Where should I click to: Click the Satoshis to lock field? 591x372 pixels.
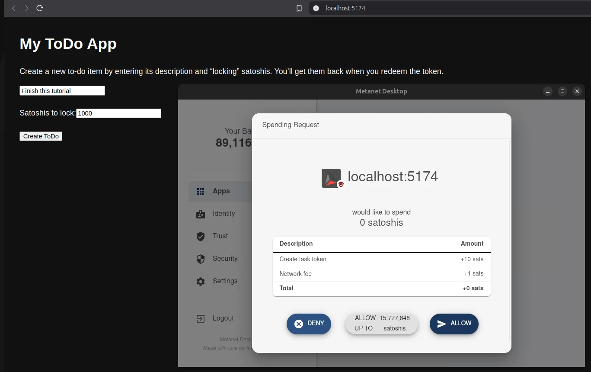pyautogui.click(x=118, y=113)
